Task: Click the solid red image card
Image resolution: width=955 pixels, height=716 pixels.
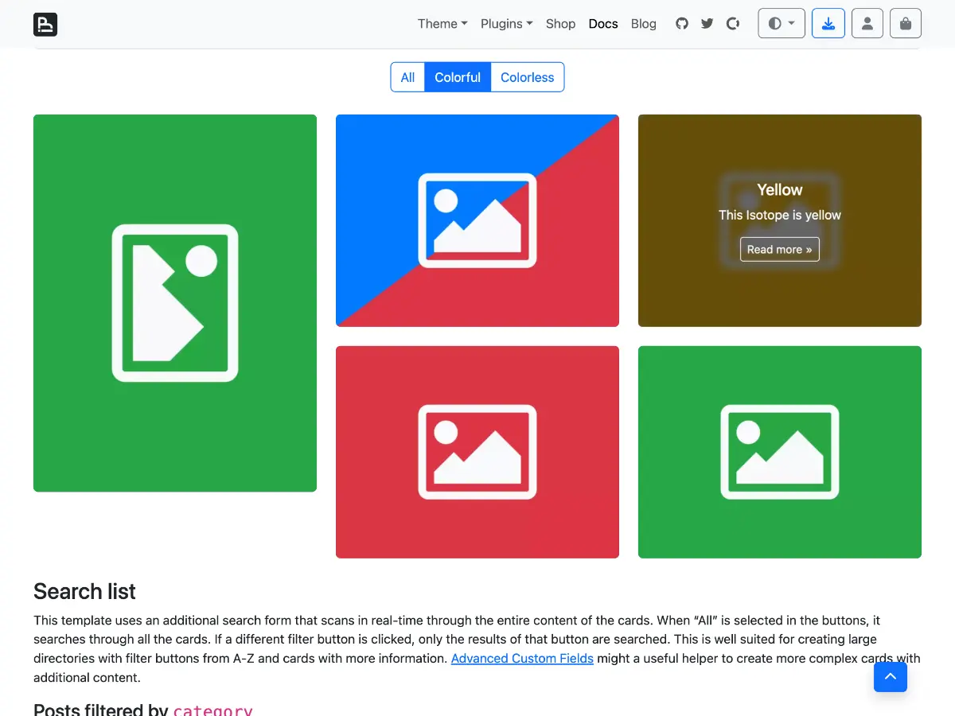Action: tap(477, 452)
